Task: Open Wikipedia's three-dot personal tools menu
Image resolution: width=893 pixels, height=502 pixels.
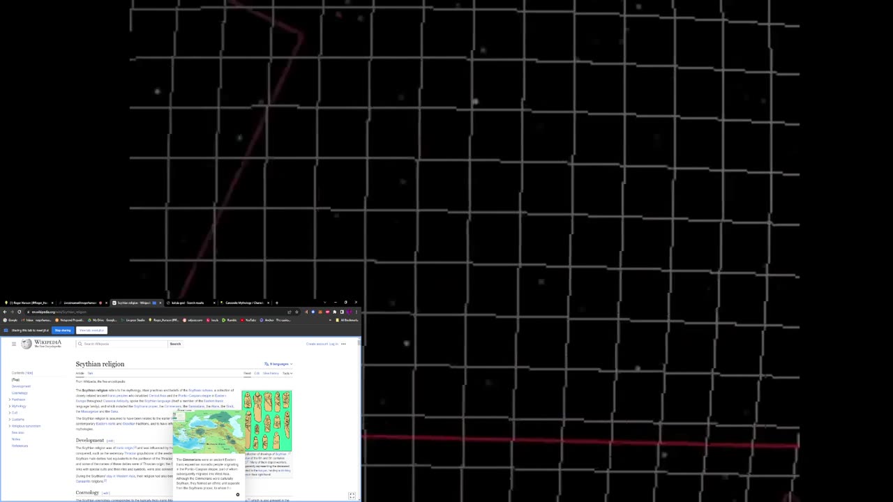Action: [x=343, y=344]
